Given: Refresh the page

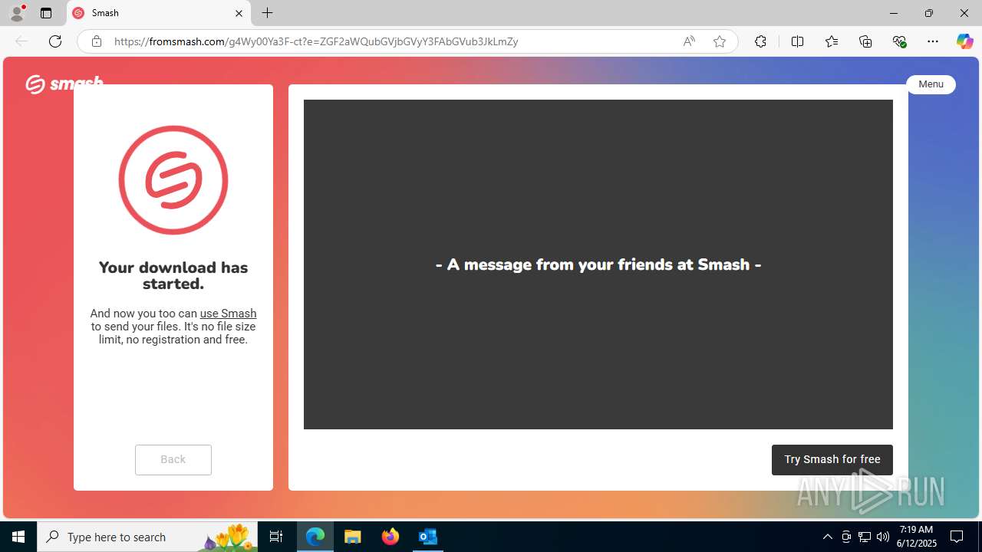Looking at the screenshot, I should (x=55, y=41).
